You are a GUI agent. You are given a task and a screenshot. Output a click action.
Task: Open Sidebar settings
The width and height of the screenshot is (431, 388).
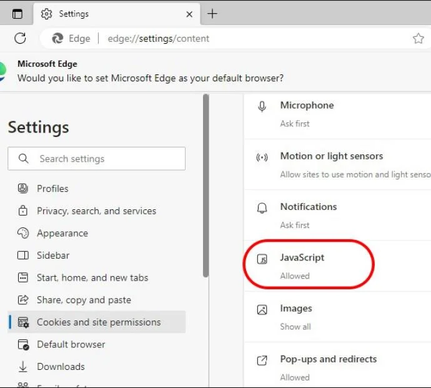pyautogui.click(x=96, y=256)
